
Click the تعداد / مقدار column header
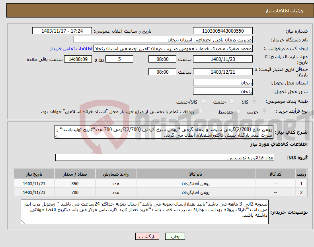click(75, 174)
